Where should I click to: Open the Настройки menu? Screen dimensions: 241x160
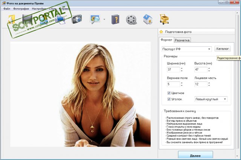click(39, 9)
